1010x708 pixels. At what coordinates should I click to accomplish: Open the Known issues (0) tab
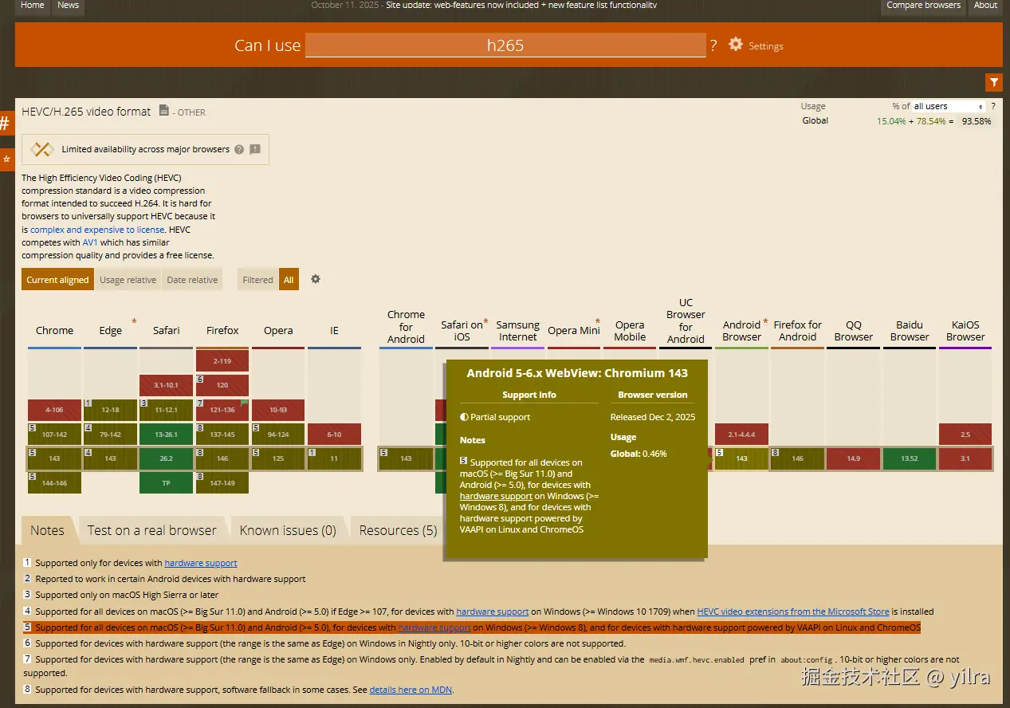pos(288,530)
